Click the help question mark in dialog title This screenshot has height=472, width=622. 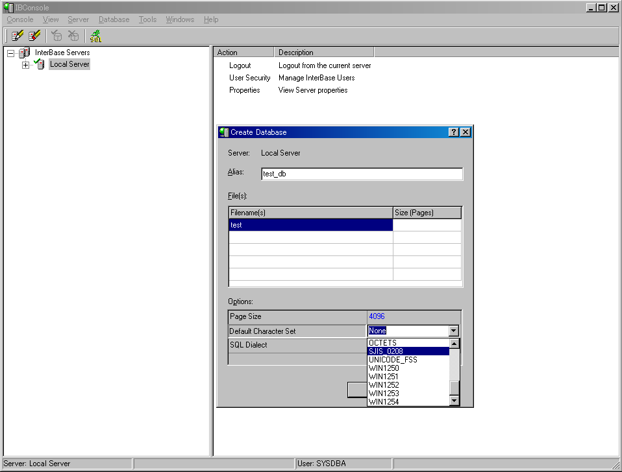click(454, 132)
